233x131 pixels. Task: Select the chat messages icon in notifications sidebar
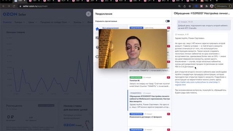point(97,38)
